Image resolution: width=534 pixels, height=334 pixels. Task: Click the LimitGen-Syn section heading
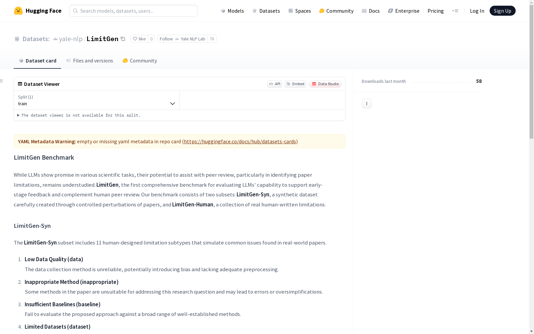click(x=32, y=226)
